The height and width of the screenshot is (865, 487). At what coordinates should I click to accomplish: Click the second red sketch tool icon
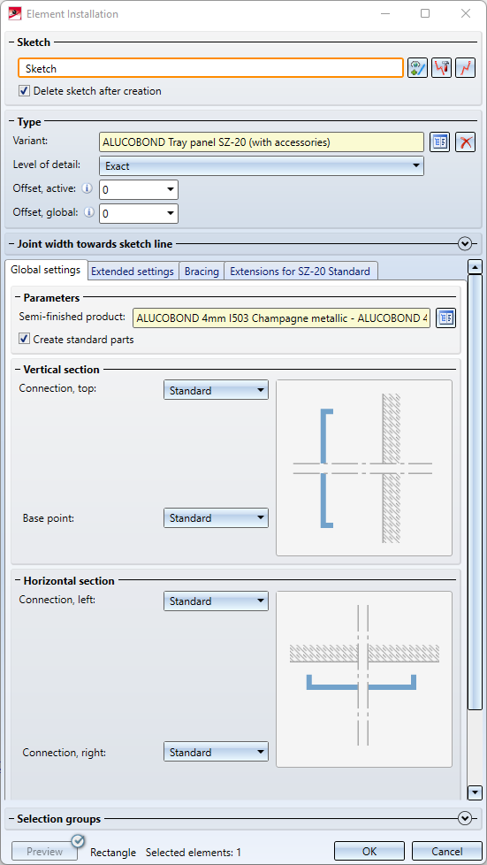pyautogui.click(x=442, y=68)
